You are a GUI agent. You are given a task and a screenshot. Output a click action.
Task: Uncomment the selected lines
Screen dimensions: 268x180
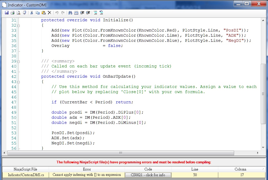(x=101, y=13)
